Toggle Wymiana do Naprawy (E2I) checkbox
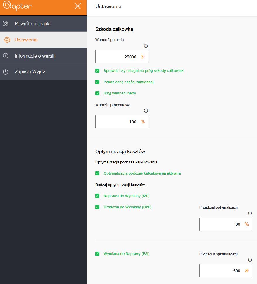The image size is (257, 284). (x=97, y=254)
